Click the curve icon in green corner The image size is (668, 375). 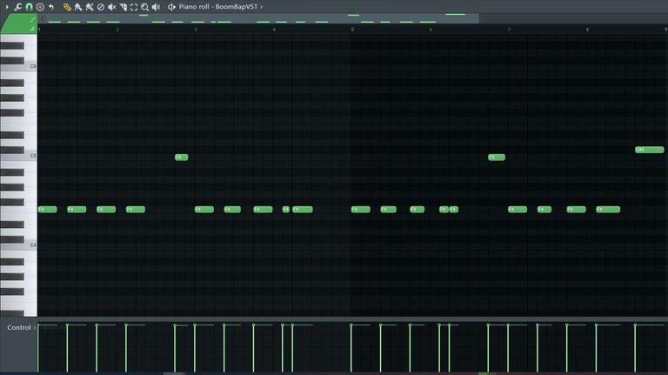32,20
